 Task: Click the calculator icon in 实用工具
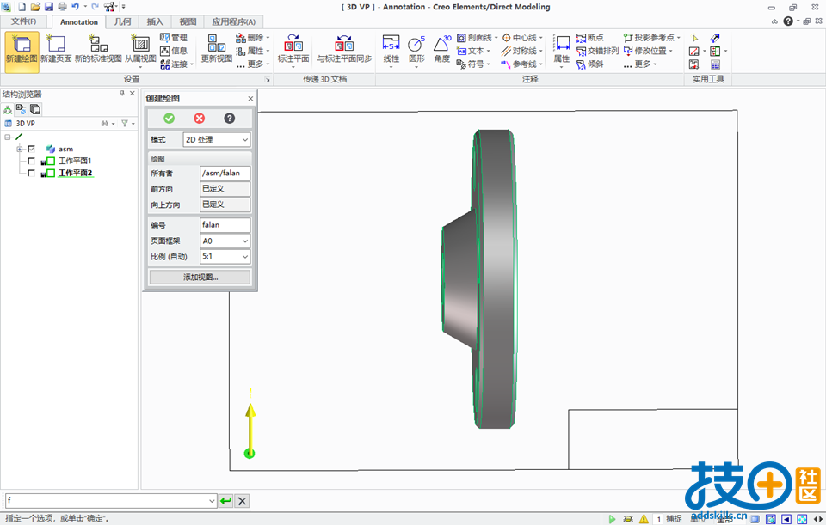click(715, 64)
